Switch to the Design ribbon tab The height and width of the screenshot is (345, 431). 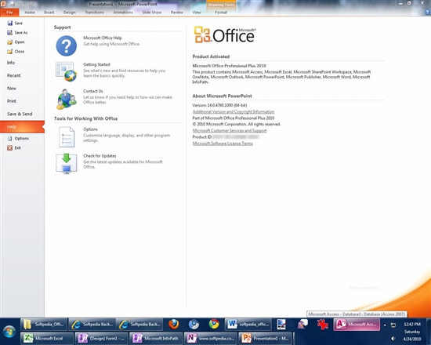tap(69, 13)
